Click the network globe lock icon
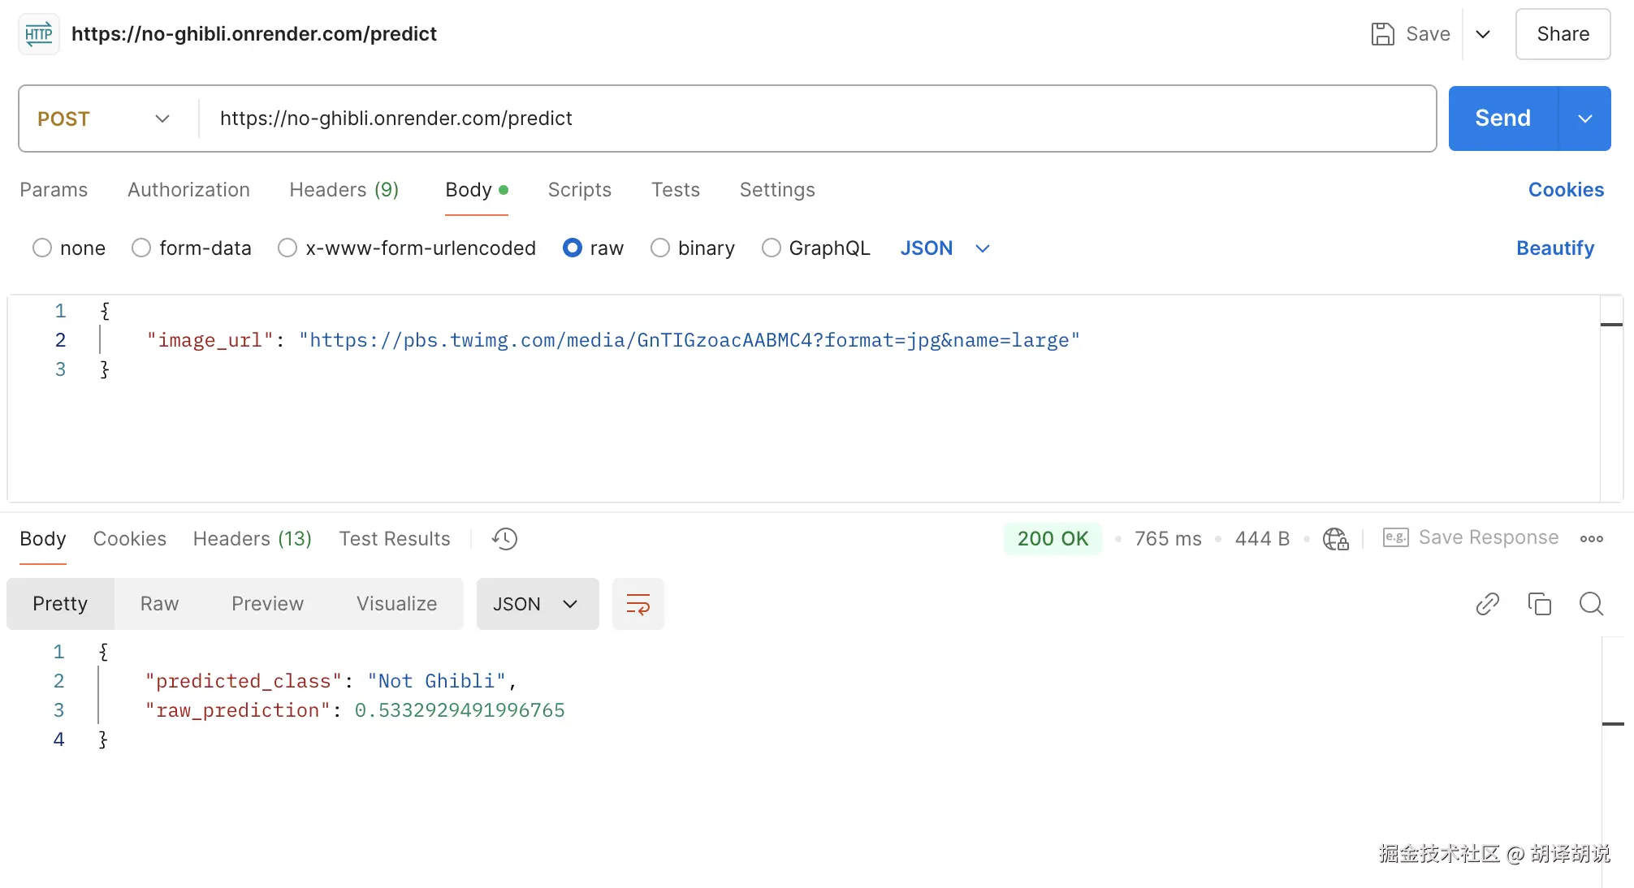This screenshot has height=888, width=1634. coord(1335,539)
